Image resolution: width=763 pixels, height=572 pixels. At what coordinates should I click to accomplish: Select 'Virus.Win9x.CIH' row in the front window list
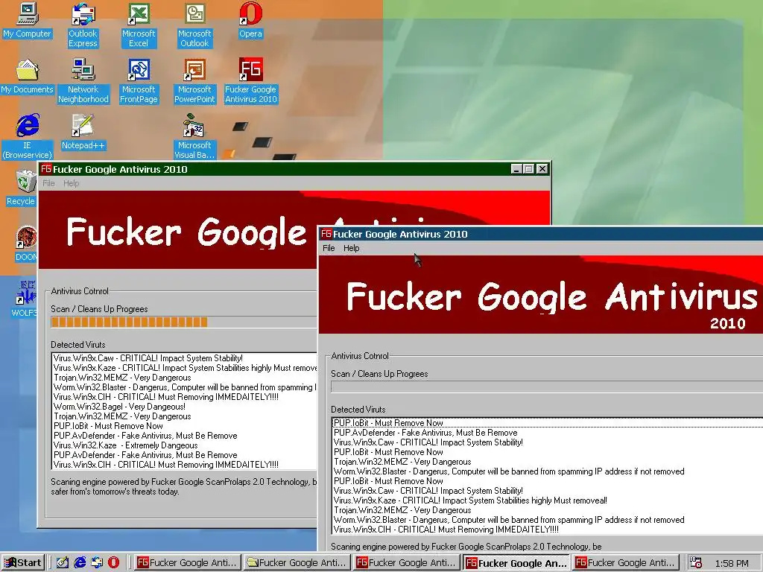pyautogui.click(x=548, y=530)
